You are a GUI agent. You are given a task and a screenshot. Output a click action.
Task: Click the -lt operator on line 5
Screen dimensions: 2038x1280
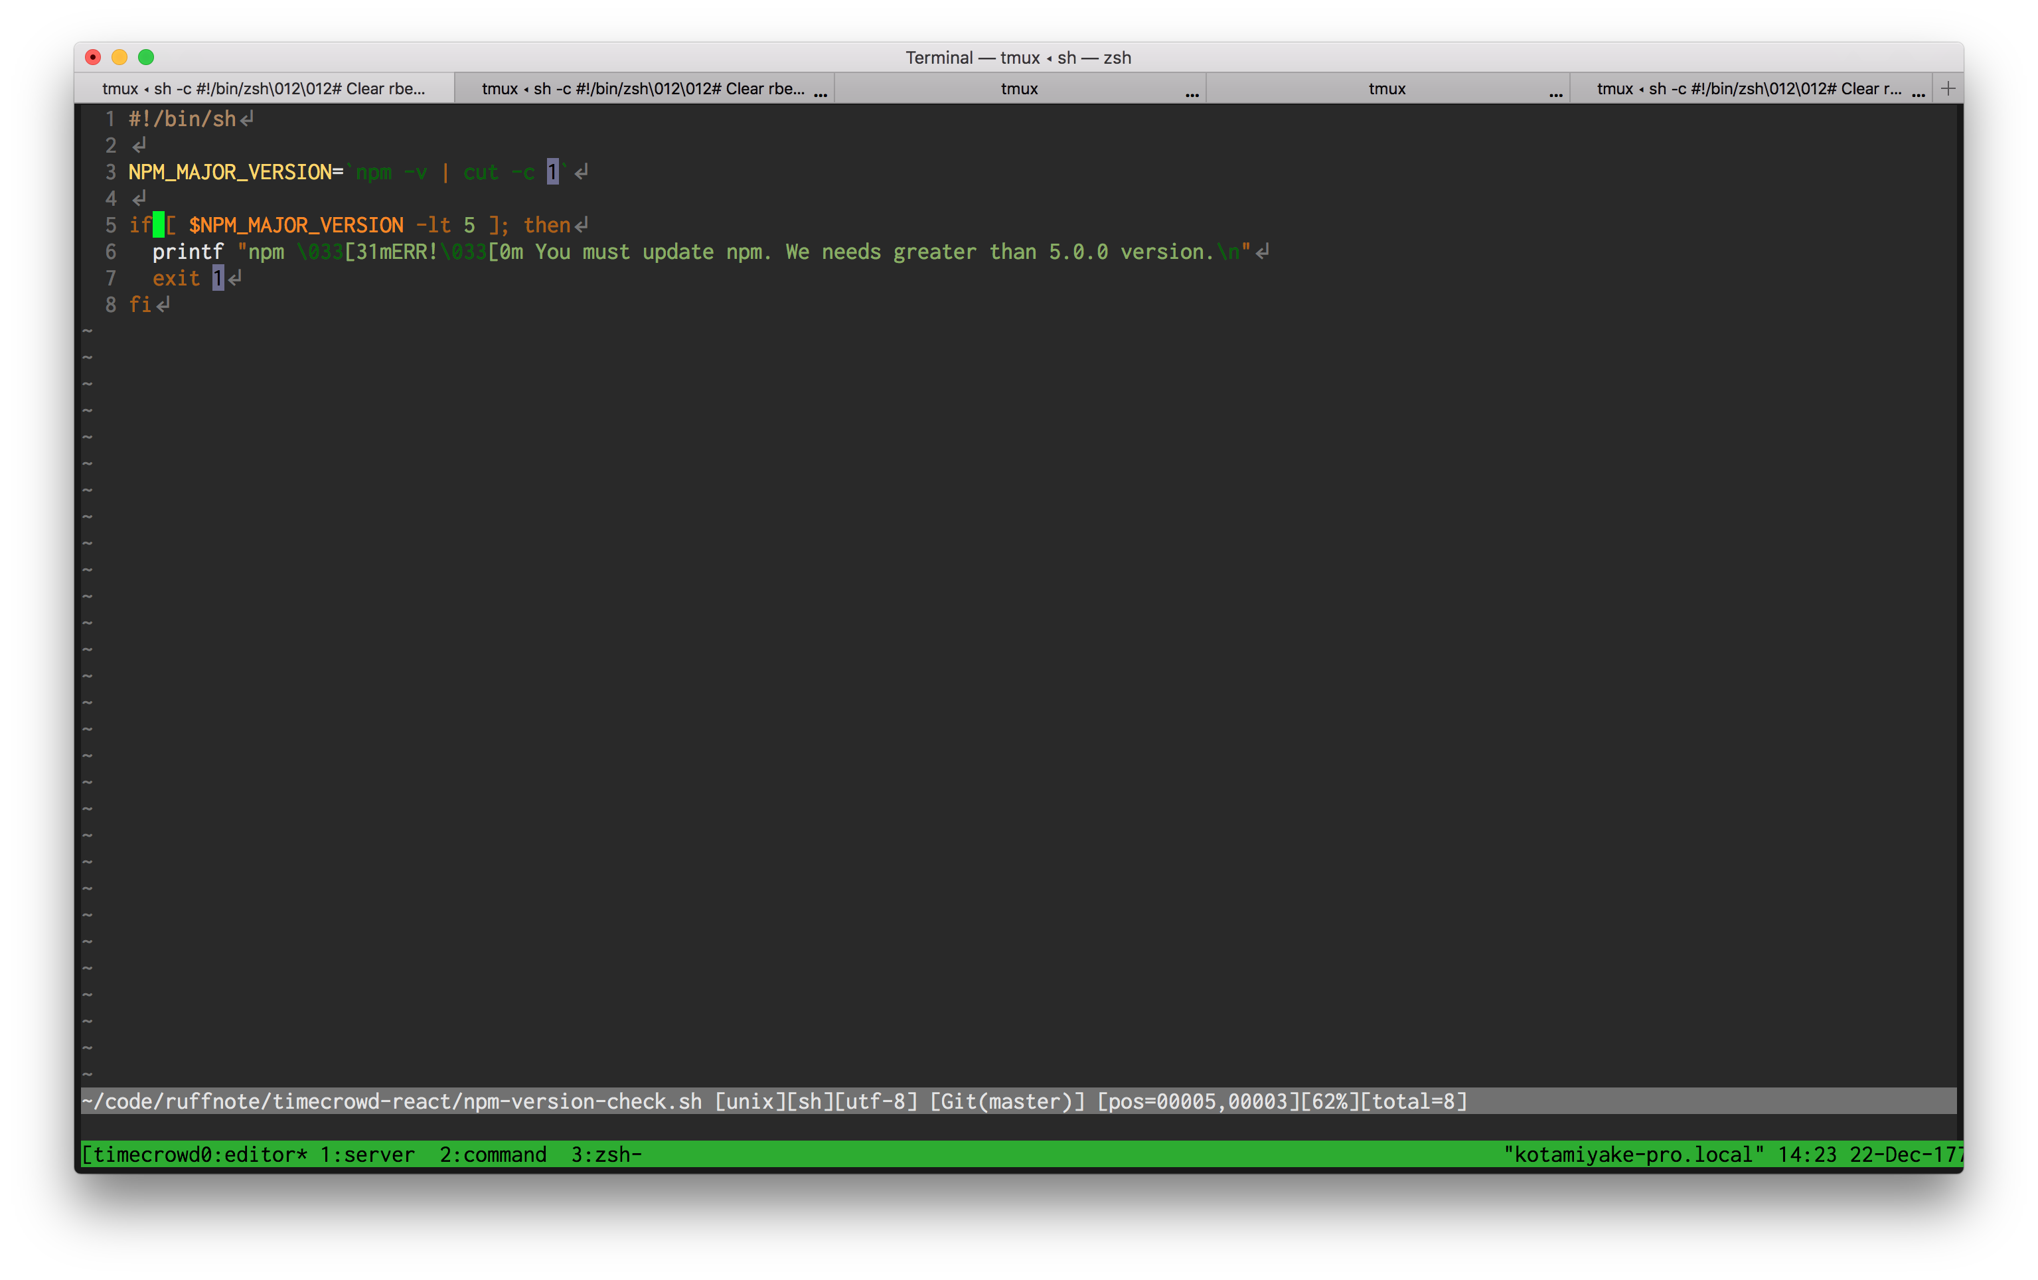[x=433, y=225]
